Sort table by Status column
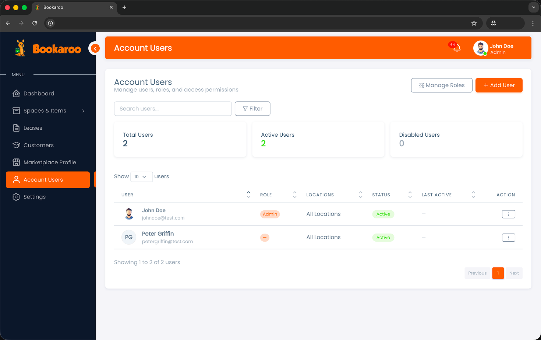 (x=410, y=194)
